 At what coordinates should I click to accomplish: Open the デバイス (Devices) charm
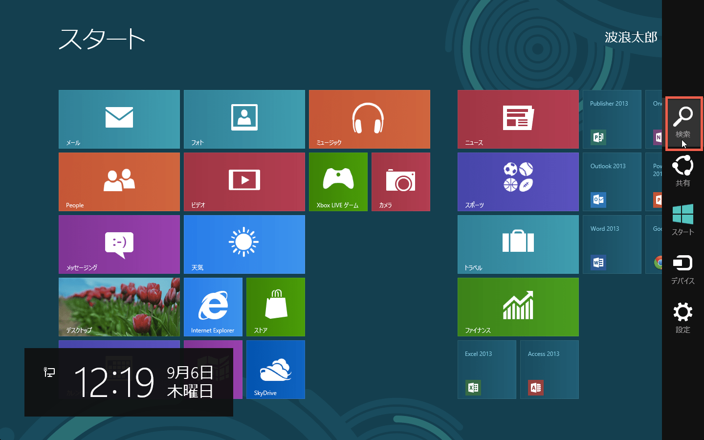coord(683,269)
